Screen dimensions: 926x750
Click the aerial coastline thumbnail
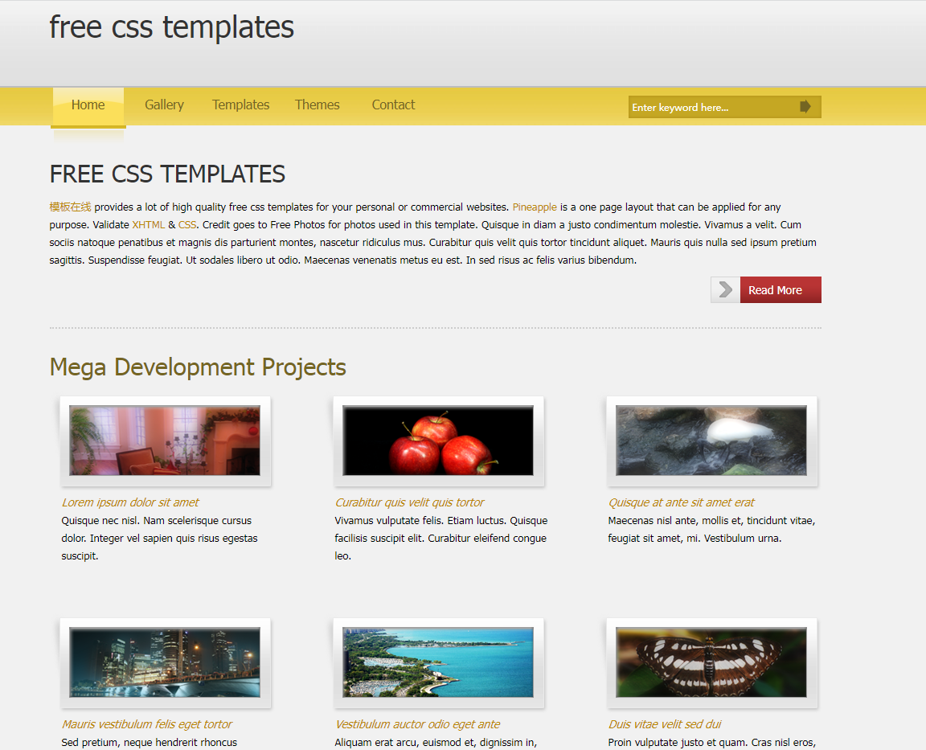(438, 662)
